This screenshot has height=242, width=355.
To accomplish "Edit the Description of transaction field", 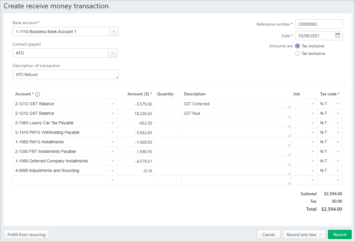I will (65, 75).
